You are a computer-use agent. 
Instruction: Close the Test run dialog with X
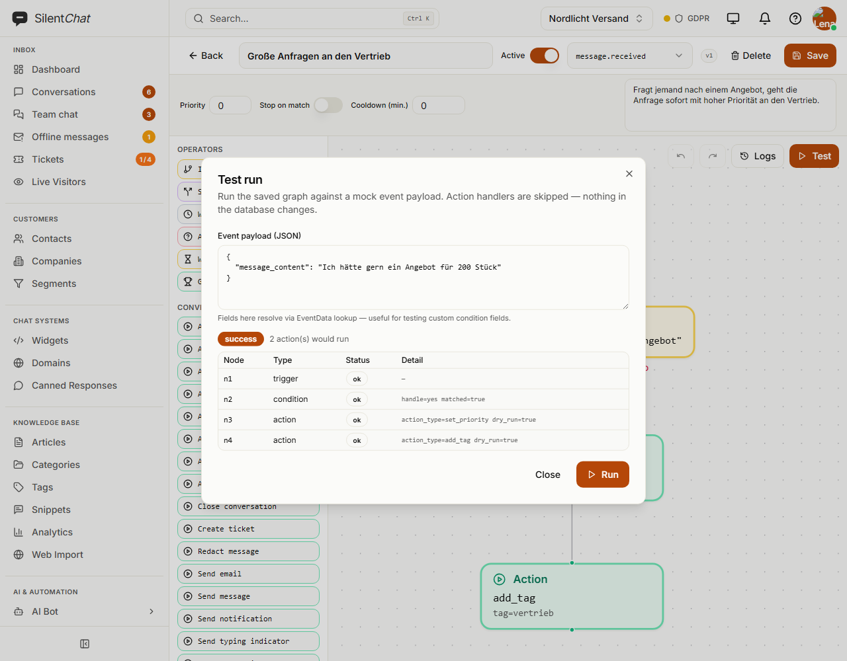(629, 174)
